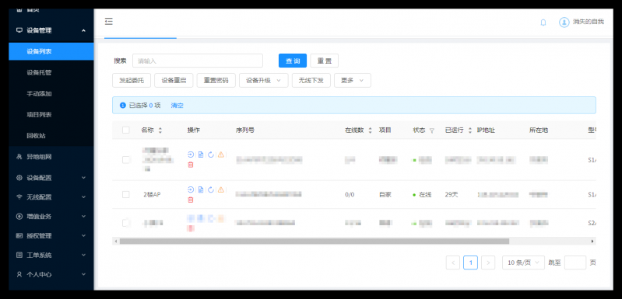Click the 查询 button
The image size is (622, 299).
point(293,61)
